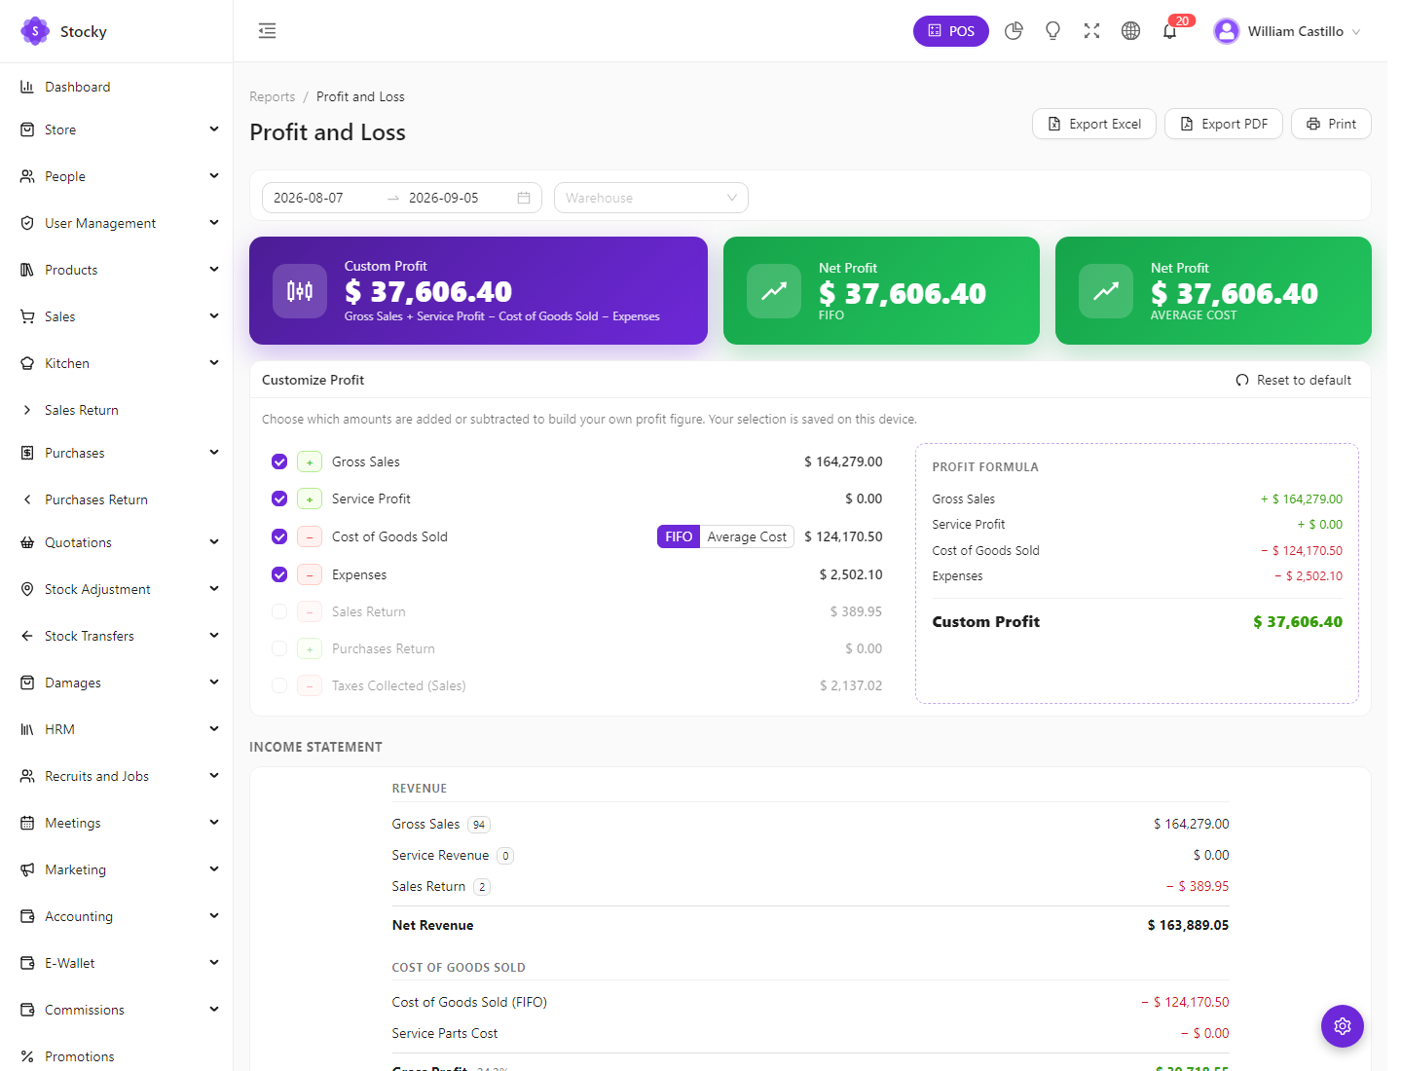This screenshot has width=1402, height=1071.
Task: Collapse the sidebar with the menu icon
Action: pos(267,31)
